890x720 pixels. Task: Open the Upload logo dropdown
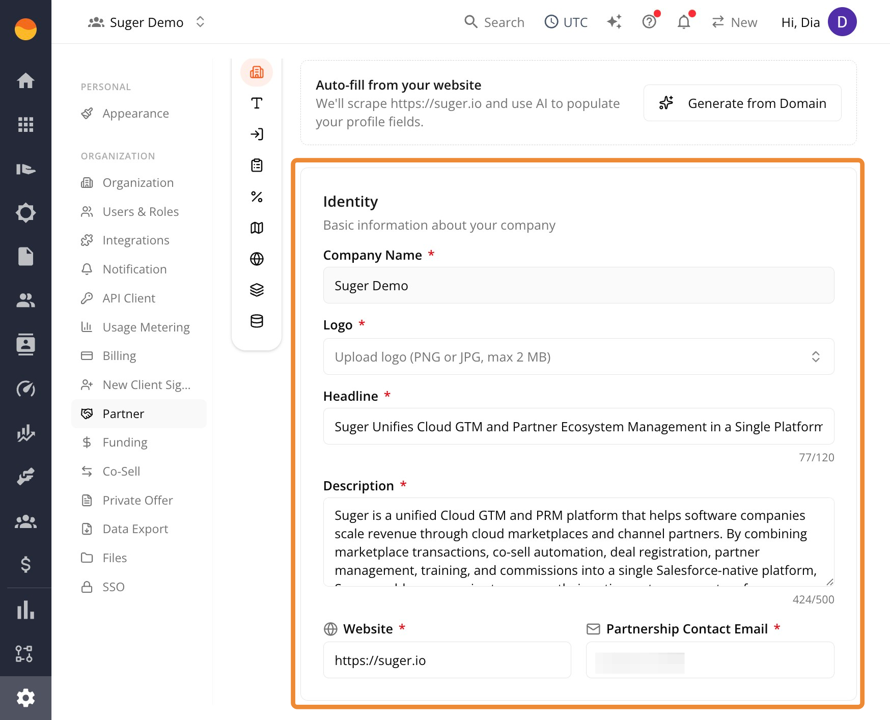coord(578,356)
